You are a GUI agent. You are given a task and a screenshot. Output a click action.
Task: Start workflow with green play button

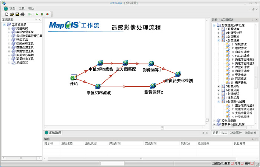click(37, 14)
